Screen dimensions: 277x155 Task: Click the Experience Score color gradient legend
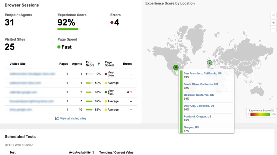click(x=260, y=114)
